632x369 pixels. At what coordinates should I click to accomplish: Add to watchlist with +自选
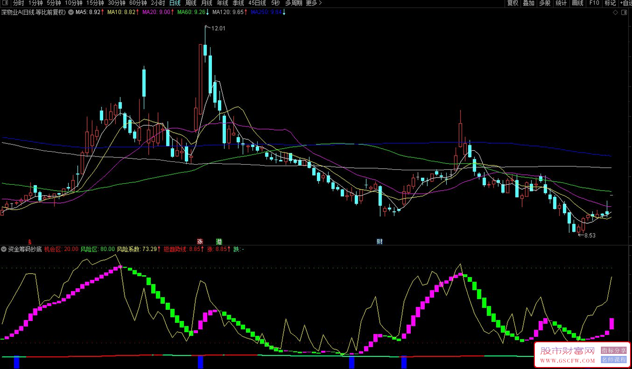[626, 3]
